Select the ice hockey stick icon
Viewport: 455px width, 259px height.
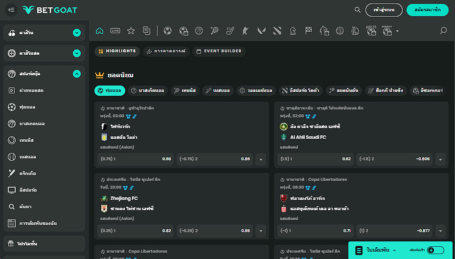click(230, 31)
